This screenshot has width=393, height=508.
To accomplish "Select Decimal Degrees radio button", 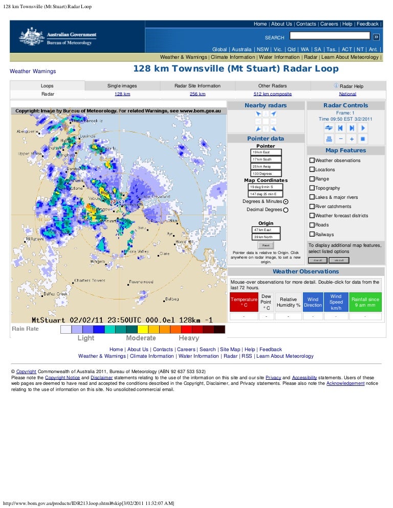I will (286, 210).
